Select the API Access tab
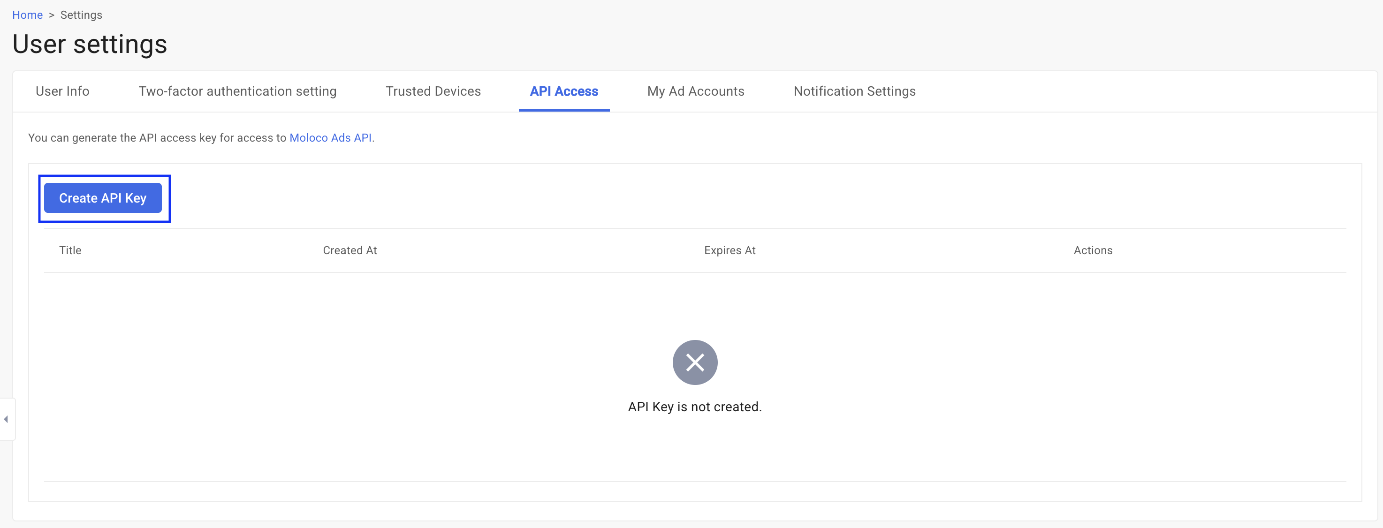This screenshot has width=1383, height=528. 564,91
